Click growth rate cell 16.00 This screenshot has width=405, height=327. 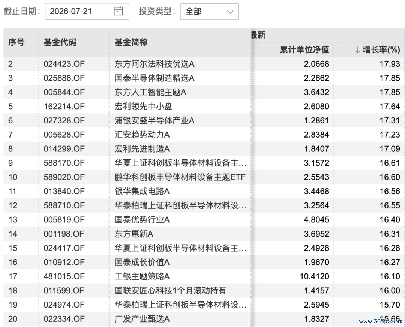(390, 291)
